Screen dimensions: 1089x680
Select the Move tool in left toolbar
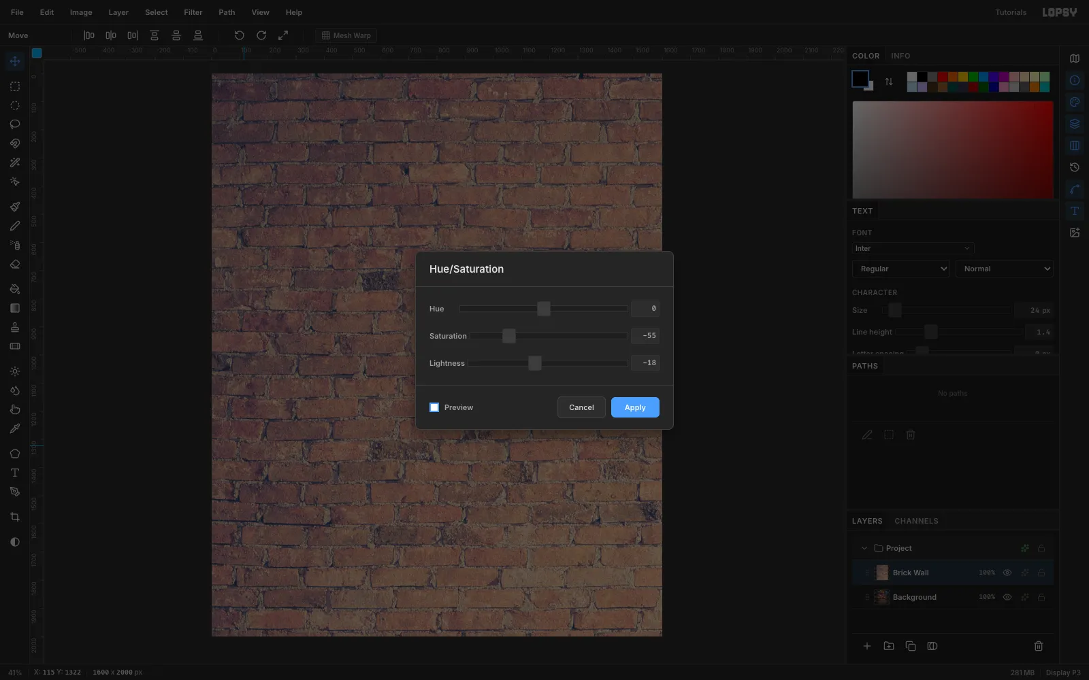pos(15,62)
